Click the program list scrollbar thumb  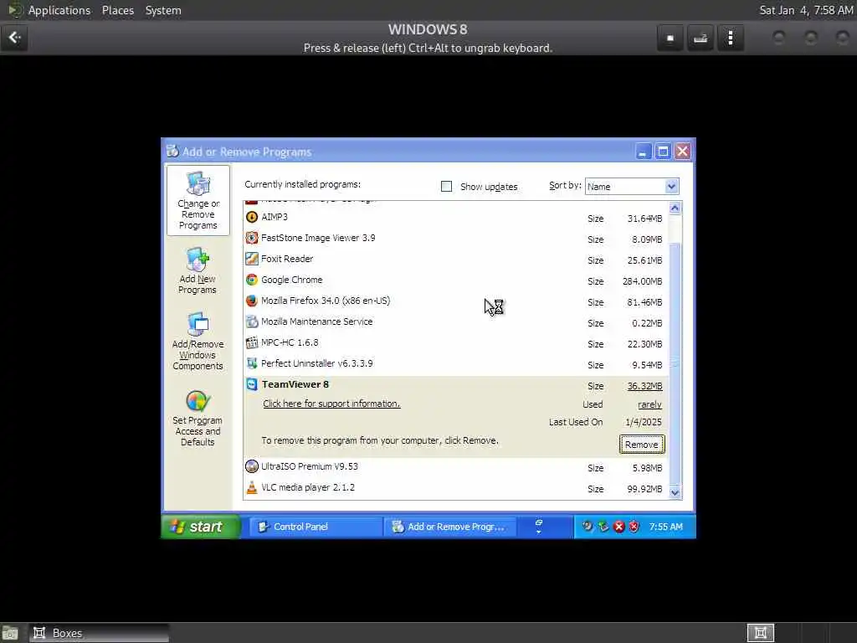click(675, 363)
